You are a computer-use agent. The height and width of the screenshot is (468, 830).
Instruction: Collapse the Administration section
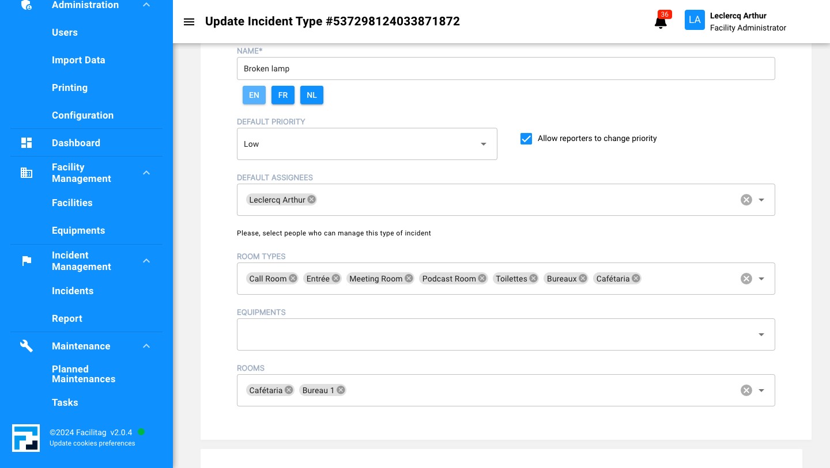[146, 5]
